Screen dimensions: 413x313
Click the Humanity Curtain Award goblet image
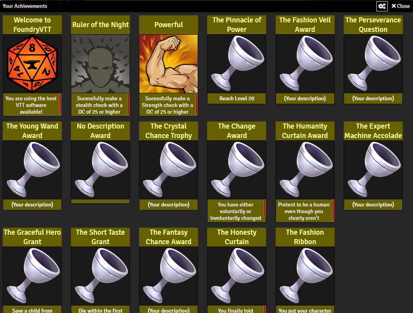pyautogui.click(x=305, y=170)
